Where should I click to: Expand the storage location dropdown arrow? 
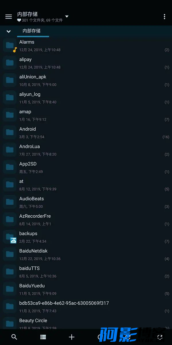67,16
